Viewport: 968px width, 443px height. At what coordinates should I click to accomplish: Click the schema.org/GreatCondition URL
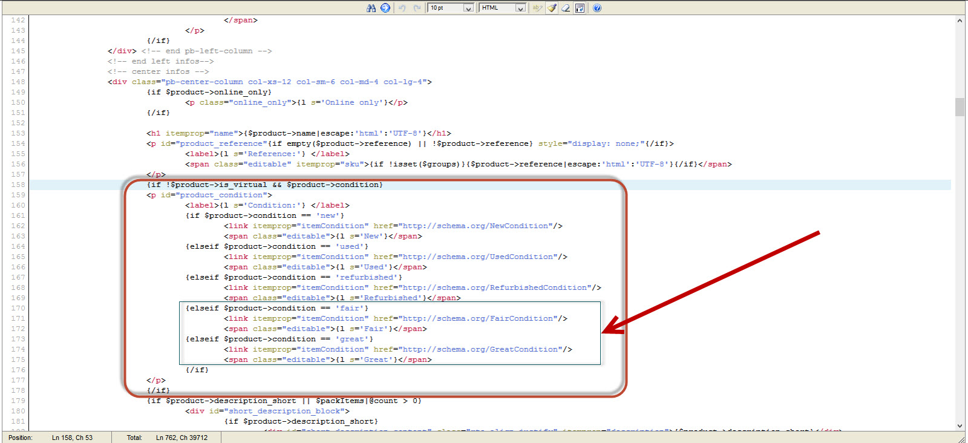[480, 349]
